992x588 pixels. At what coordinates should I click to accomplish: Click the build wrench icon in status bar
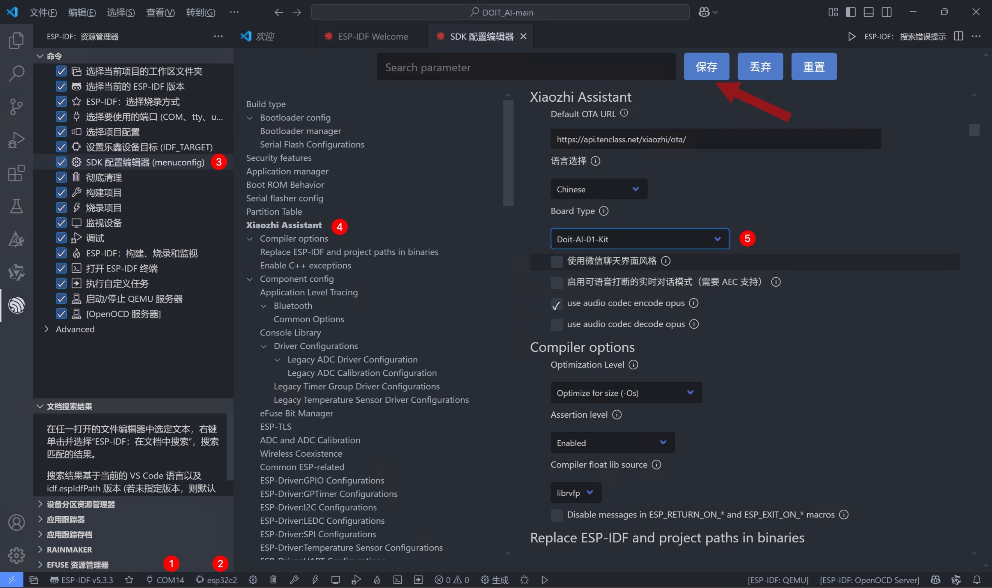click(x=294, y=580)
